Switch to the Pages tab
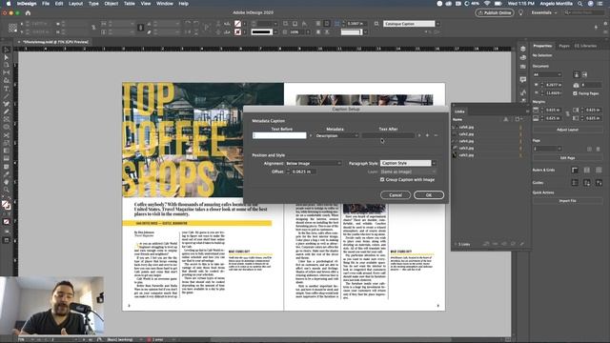Screen dimensions: 610x343 [x=563, y=46]
